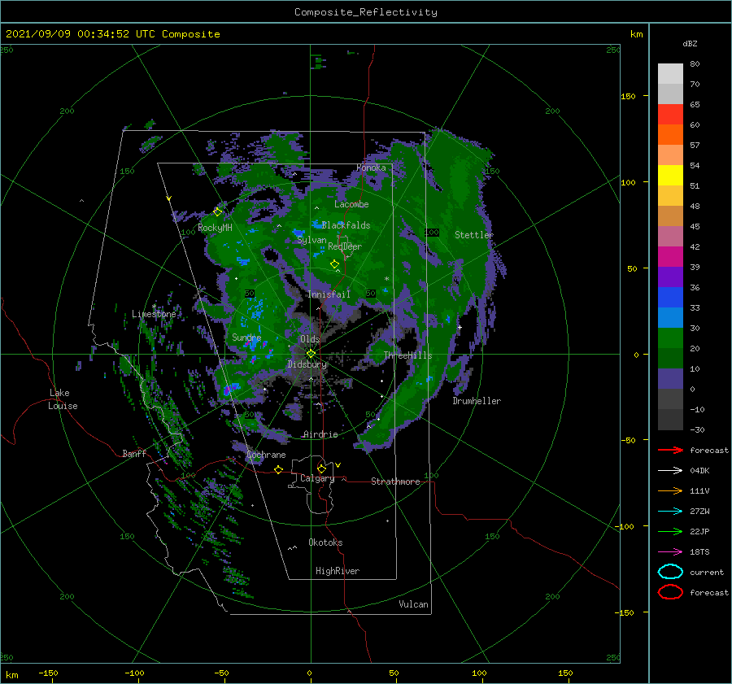Click the Stettler town label

tap(474, 235)
